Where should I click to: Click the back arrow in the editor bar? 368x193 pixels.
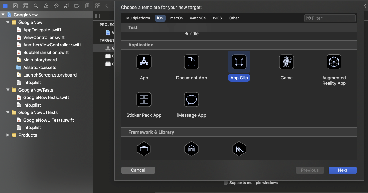107,6
